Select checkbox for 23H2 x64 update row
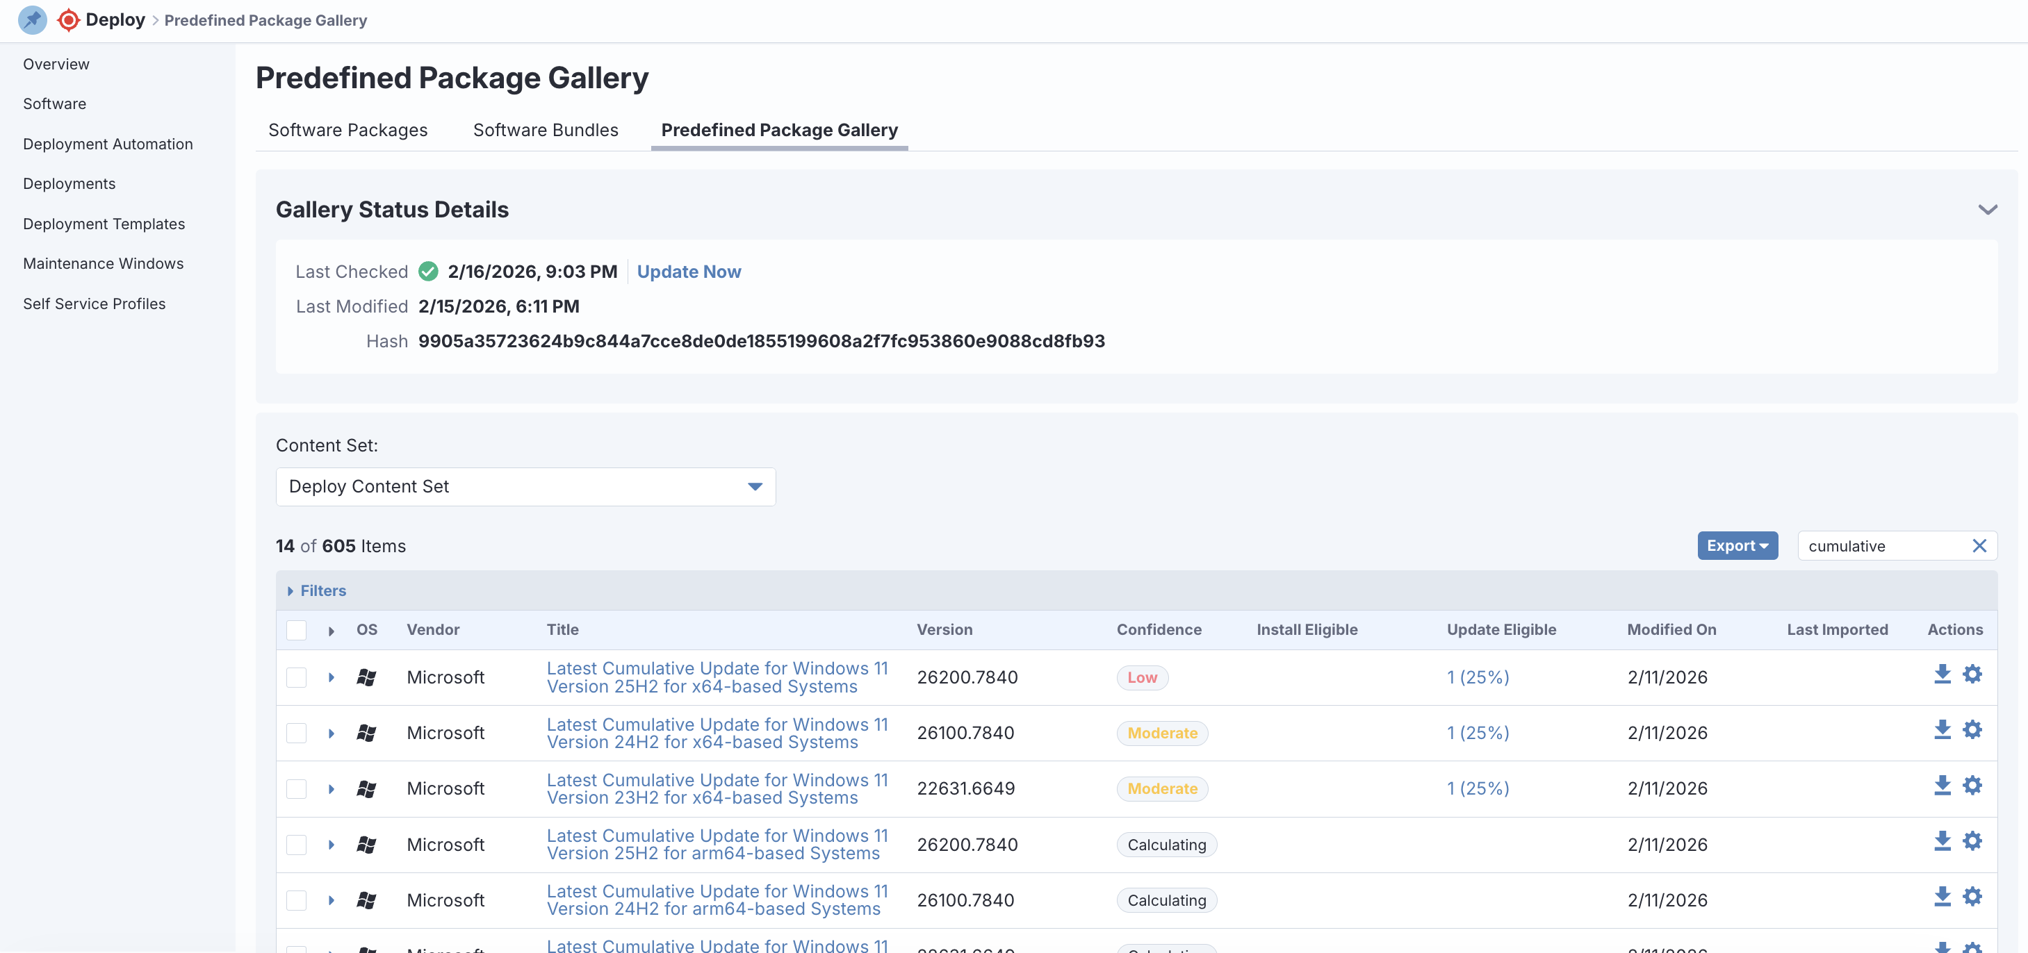 (296, 788)
